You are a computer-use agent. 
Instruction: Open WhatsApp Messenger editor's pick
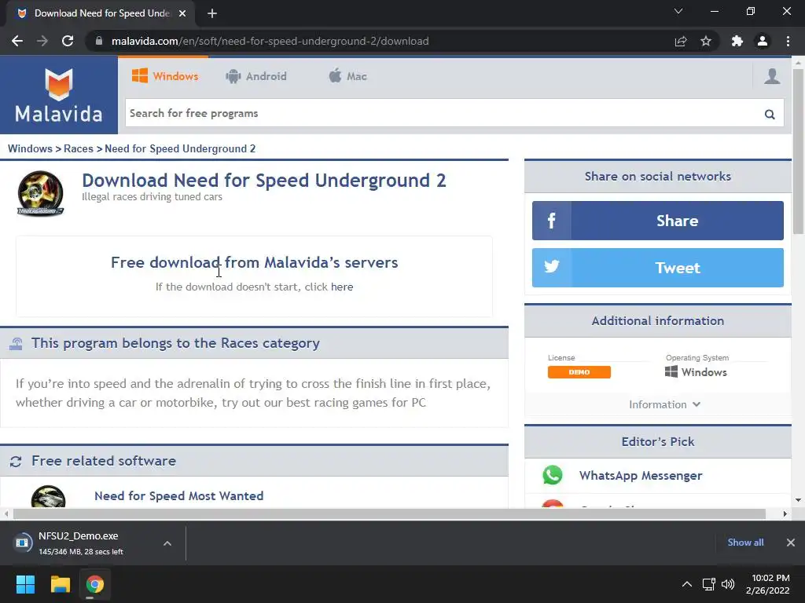point(641,475)
